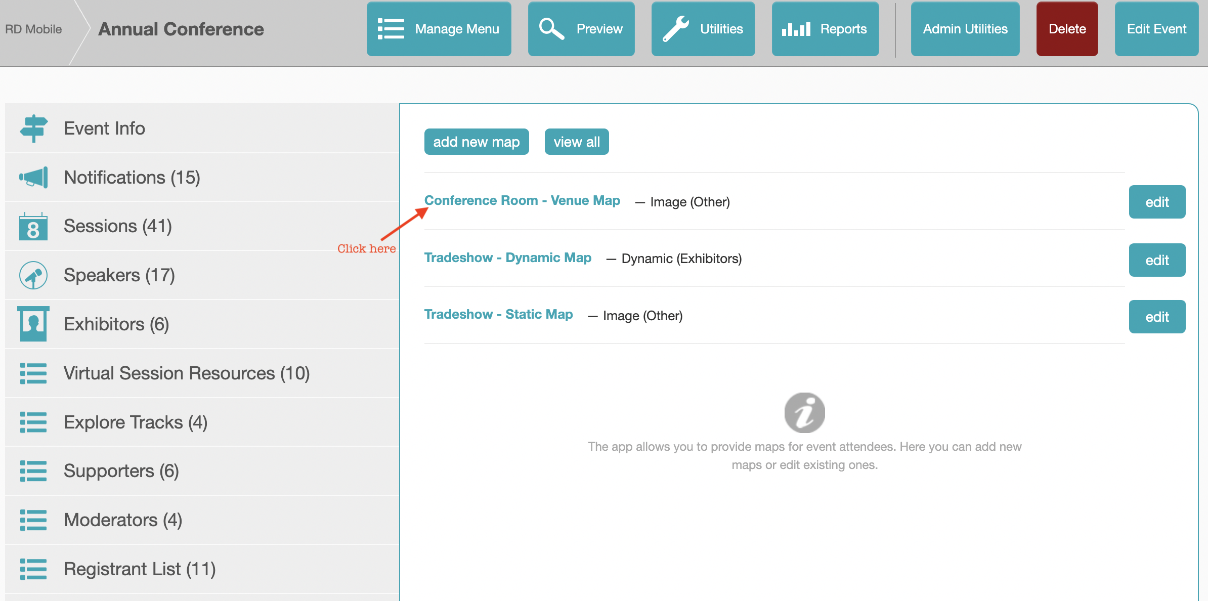Navigate to the RD Mobile breadcrumb

(33, 29)
